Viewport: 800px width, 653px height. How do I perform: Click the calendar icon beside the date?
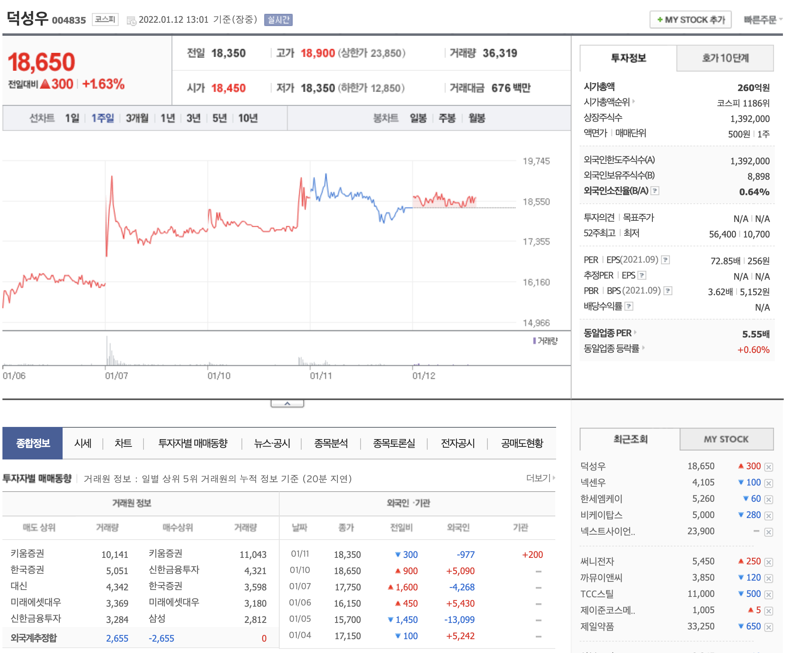(x=131, y=20)
